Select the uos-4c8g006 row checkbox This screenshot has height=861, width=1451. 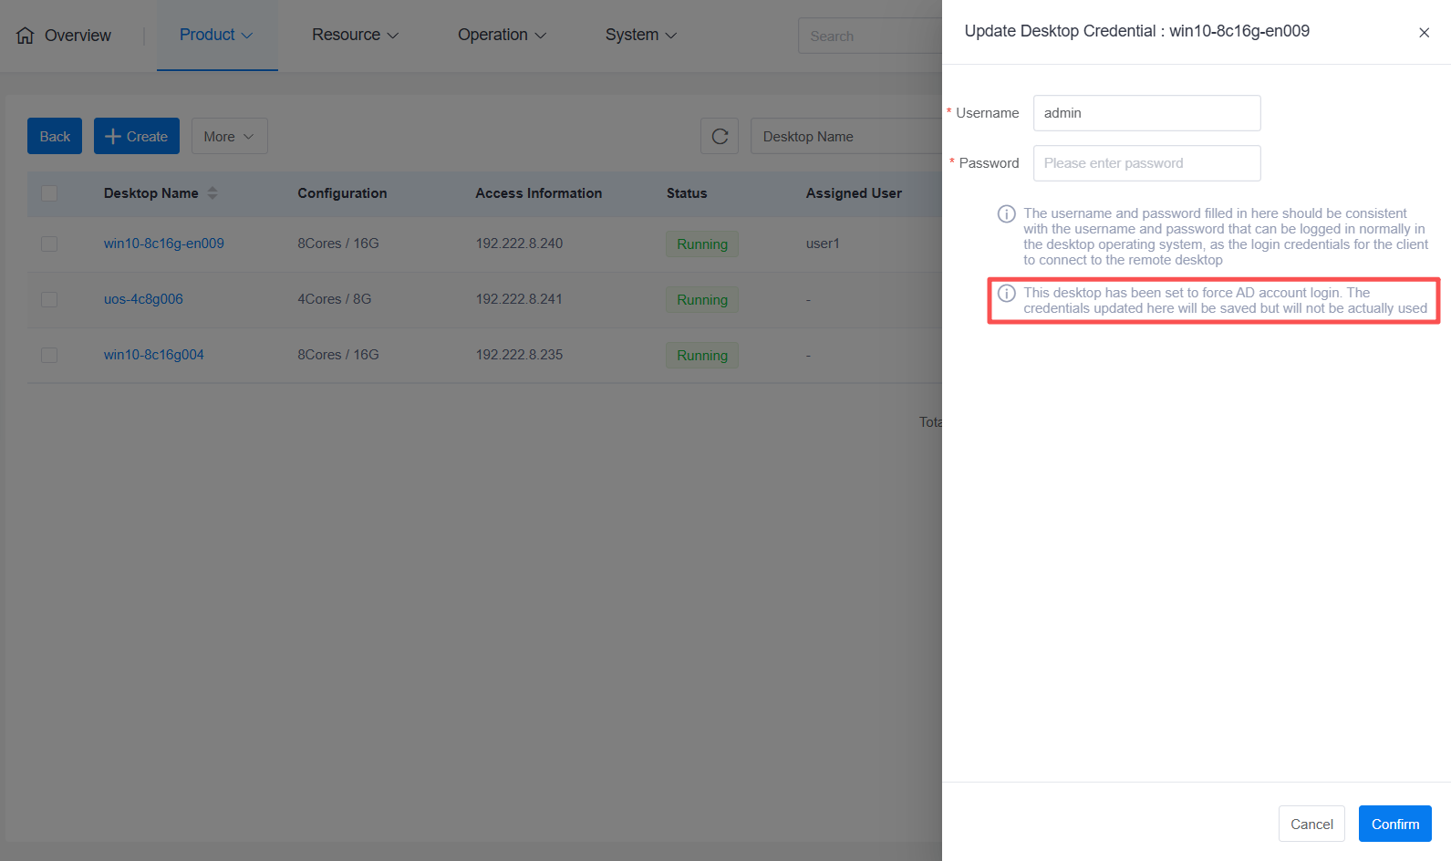coord(49,300)
